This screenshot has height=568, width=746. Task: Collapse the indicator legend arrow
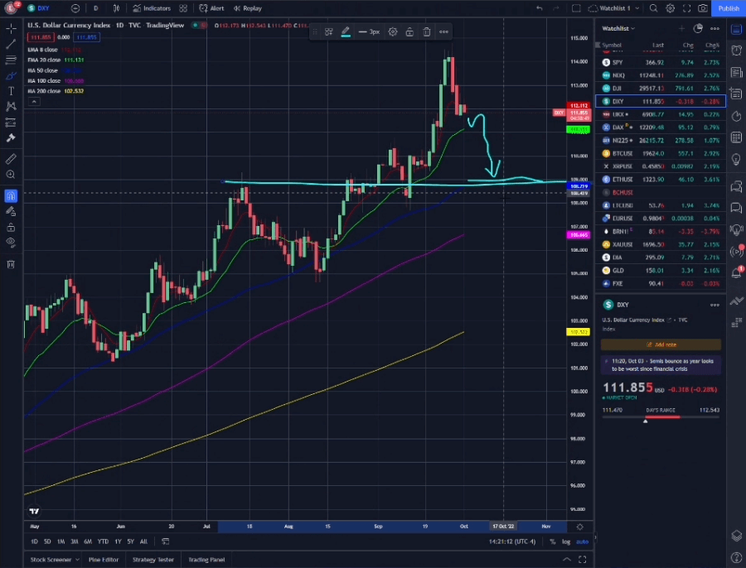(34, 102)
